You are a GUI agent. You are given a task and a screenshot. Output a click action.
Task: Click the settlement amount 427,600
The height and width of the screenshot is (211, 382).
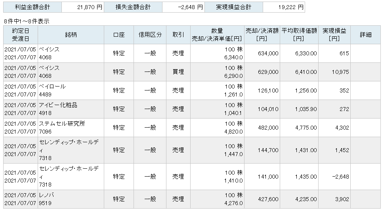(262, 199)
